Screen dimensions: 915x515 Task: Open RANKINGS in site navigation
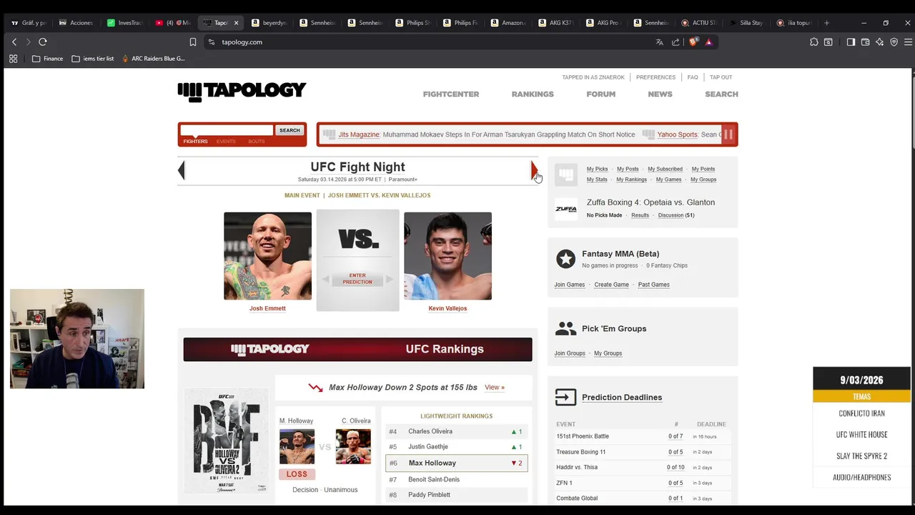(533, 94)
